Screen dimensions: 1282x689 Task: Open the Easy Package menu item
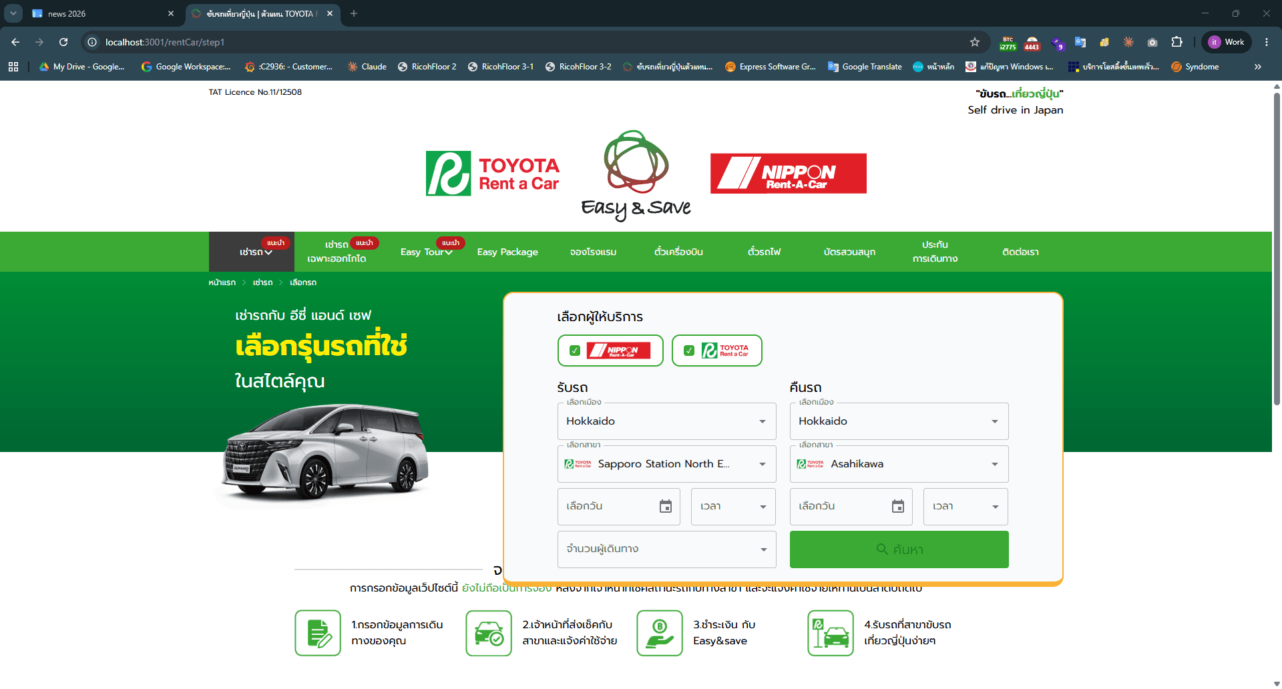coord(507,252)
